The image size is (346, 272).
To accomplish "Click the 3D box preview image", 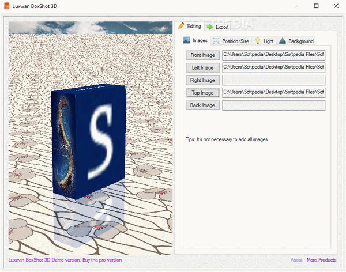I will [91, 138].
